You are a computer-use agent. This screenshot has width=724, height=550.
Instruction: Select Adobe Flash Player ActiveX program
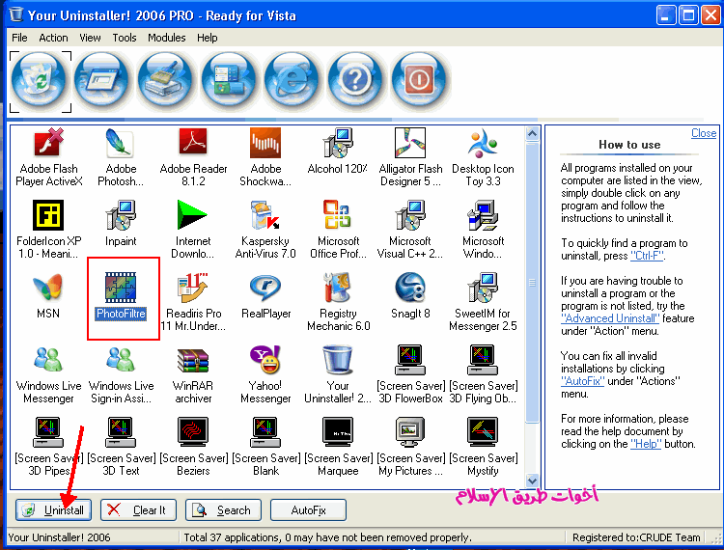point(48,158)
